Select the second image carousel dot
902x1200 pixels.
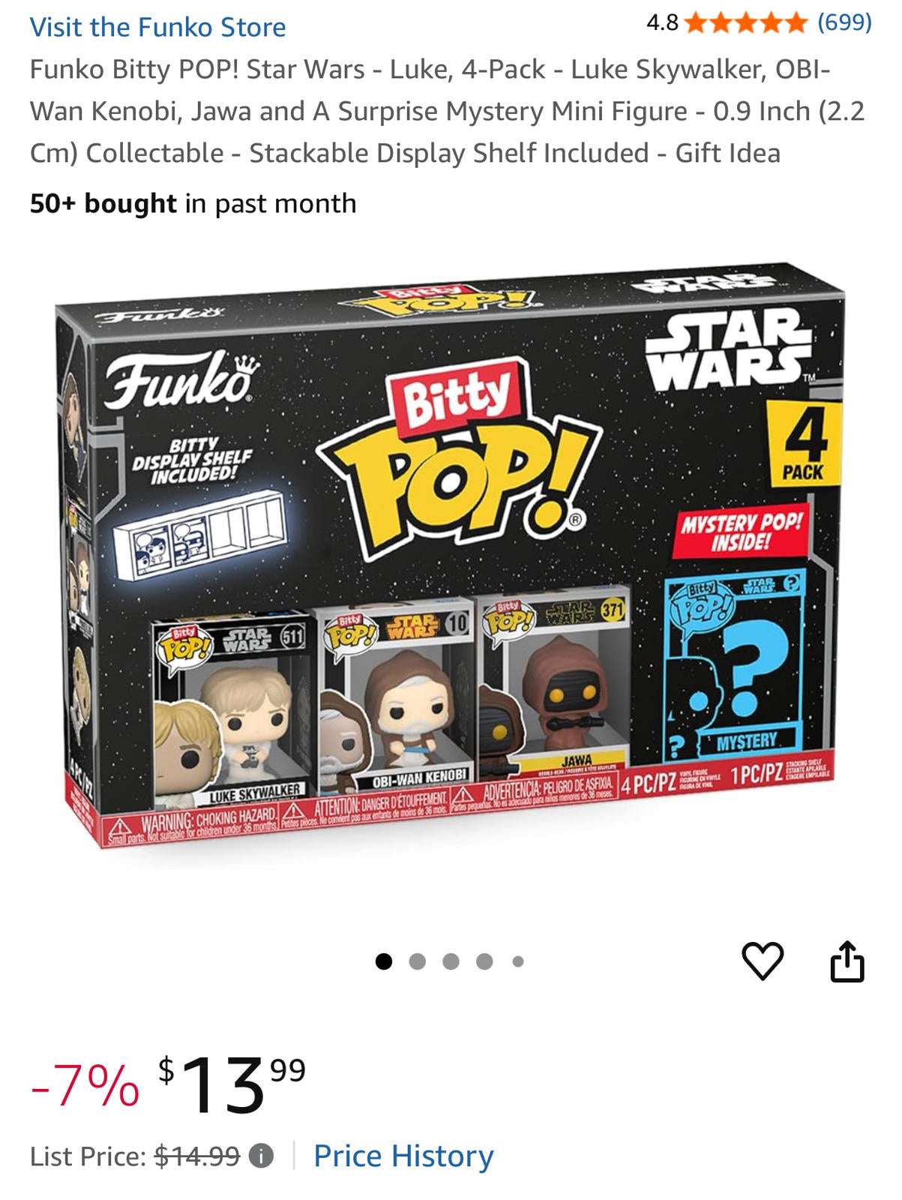click(418, 961)
